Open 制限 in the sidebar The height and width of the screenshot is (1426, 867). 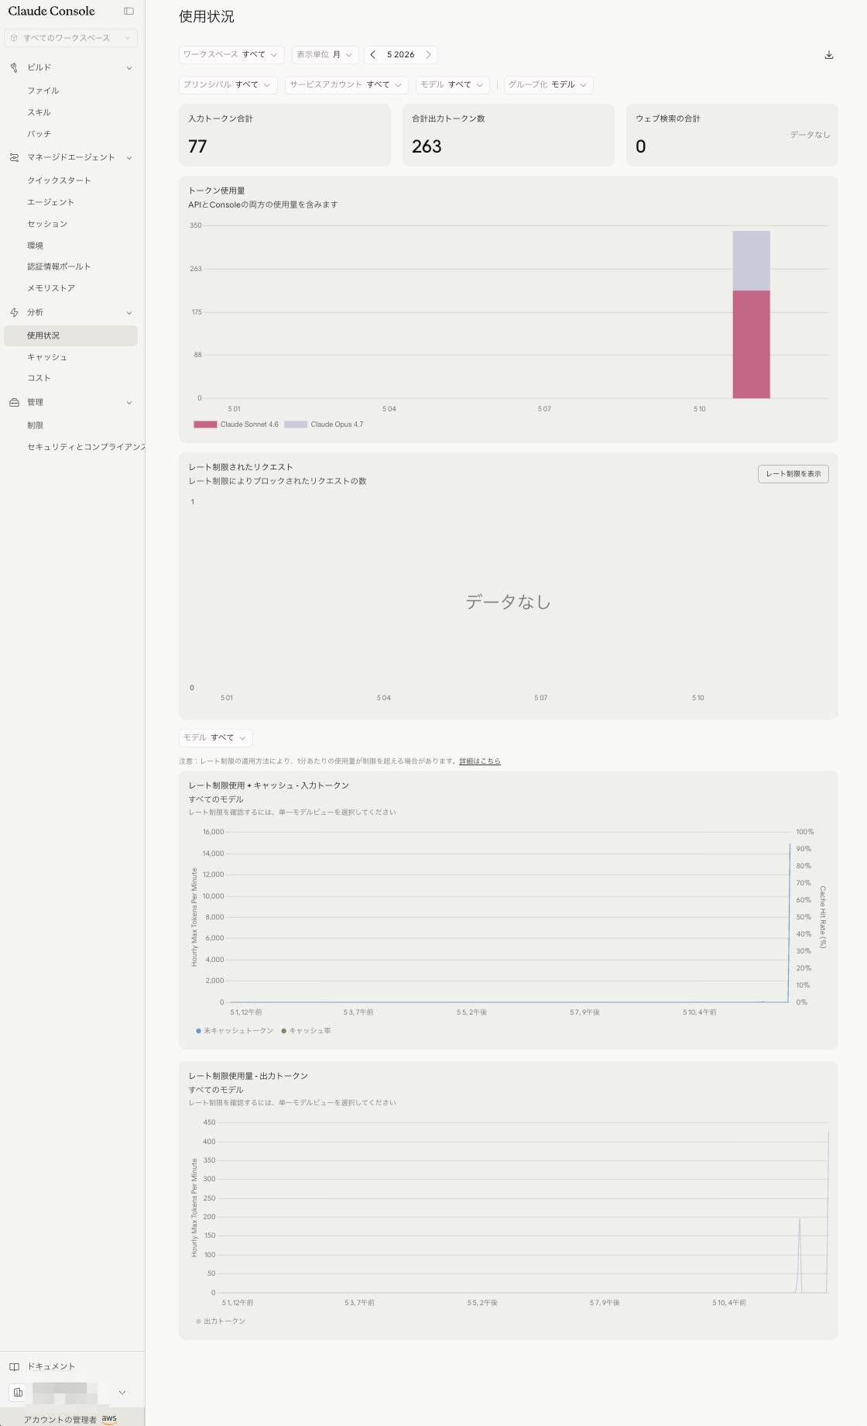point(35,425)
